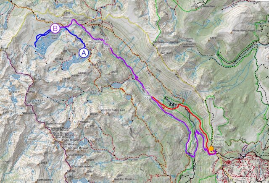
Task: Click the June Mountain label
Action: [203, 6]
